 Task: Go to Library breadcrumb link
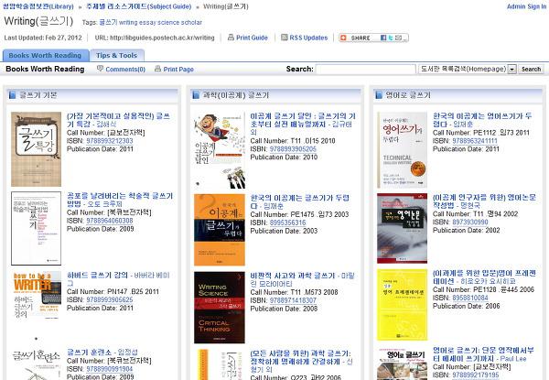click(38, 6)
